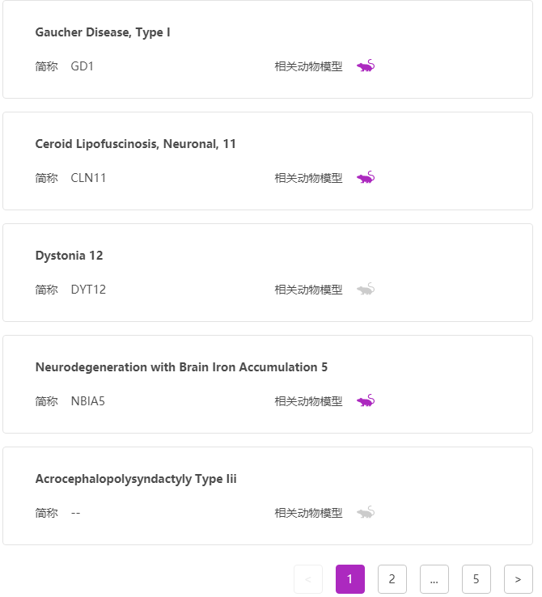Image resolution: width=542 pixels, height=597 pixels.
Task: Click the gray mouse icon for Dystonia 12
Action: point(366,290)
